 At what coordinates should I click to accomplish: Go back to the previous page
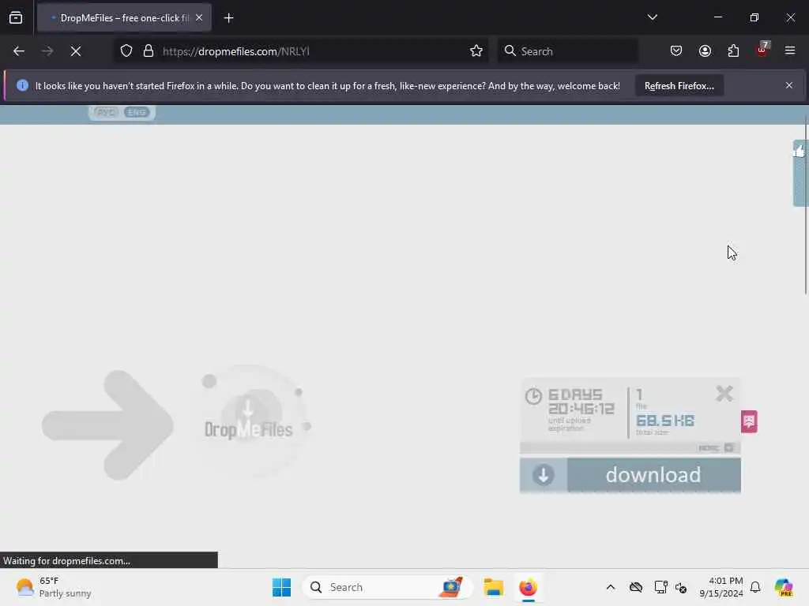coord(19,51)
